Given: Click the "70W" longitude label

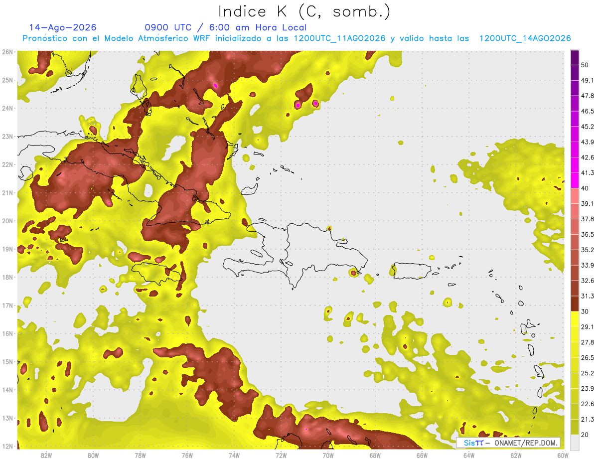Looking at the screenshot, I should [328, 455].
